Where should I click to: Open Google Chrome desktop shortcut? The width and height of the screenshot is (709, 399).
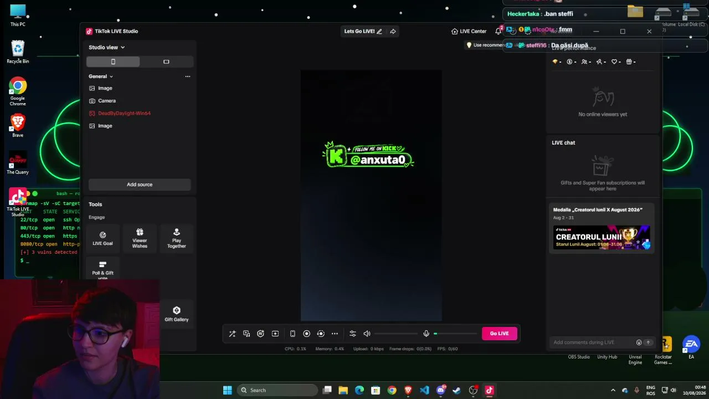18,92
